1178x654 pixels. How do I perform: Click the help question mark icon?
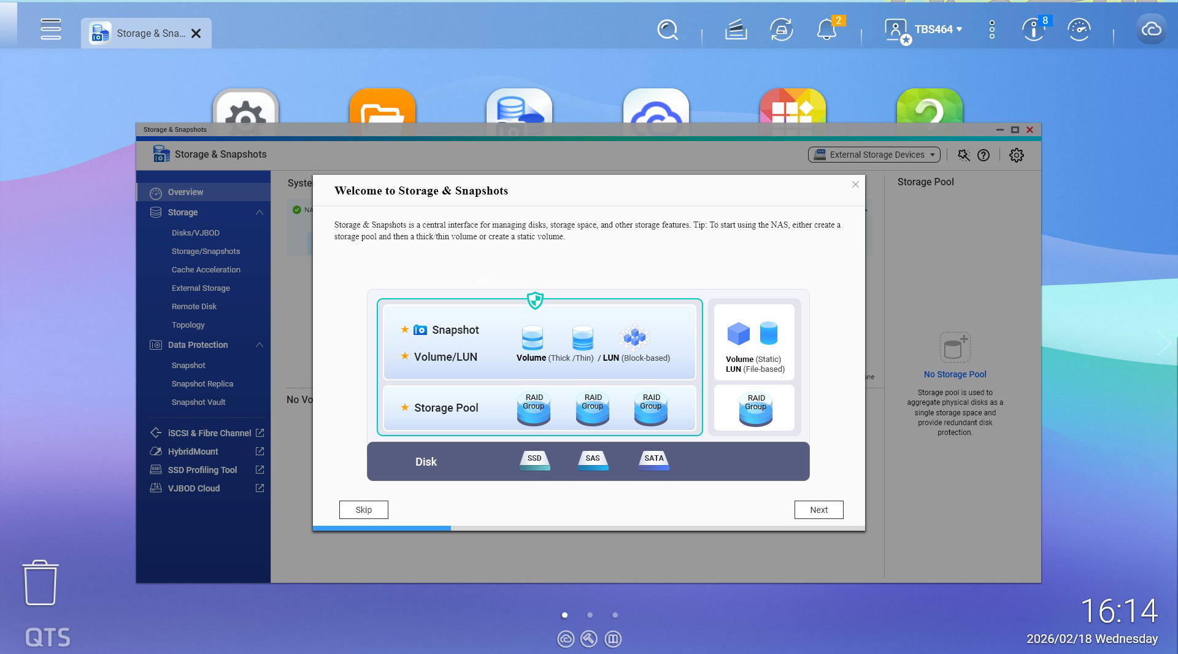(x=984, y=155)
